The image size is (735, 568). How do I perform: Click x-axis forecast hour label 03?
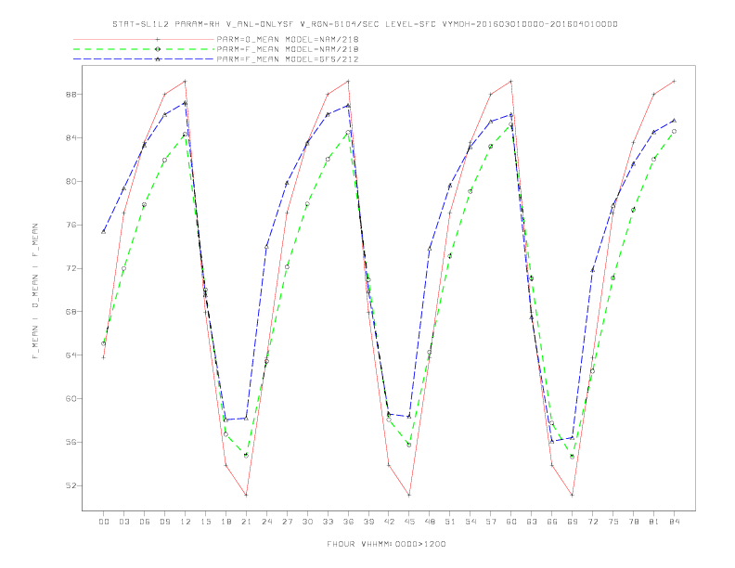pyautogui.click(x=123, y=522)
